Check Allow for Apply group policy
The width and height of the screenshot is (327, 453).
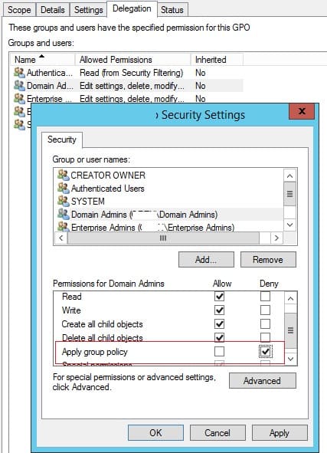219,352
